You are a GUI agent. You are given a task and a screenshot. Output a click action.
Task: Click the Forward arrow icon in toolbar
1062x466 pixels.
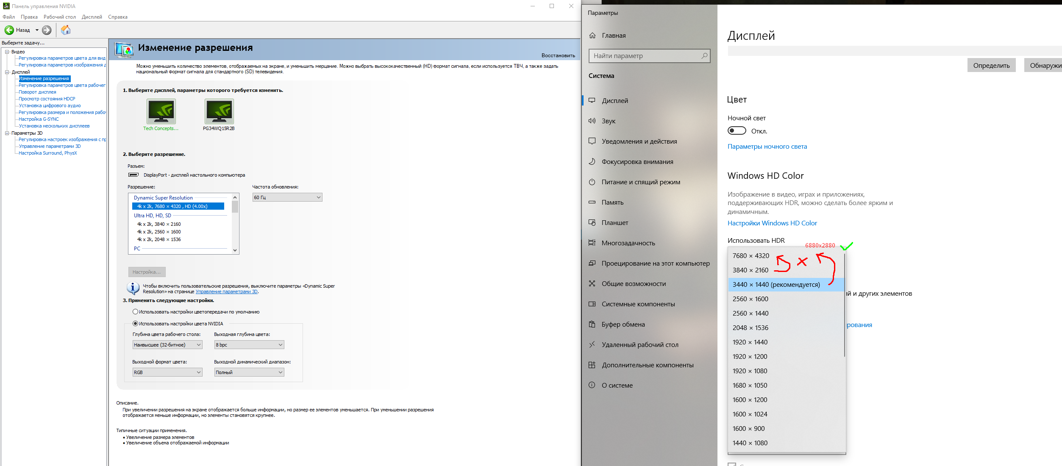47,30
